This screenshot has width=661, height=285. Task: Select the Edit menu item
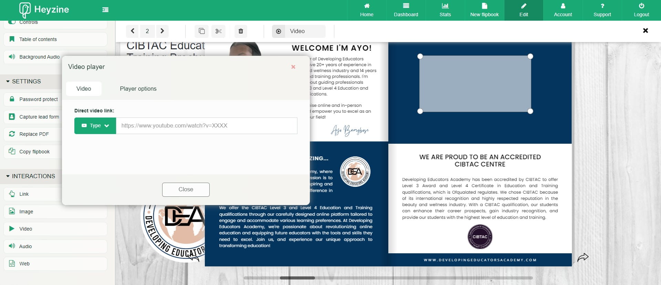pos(524,10)
